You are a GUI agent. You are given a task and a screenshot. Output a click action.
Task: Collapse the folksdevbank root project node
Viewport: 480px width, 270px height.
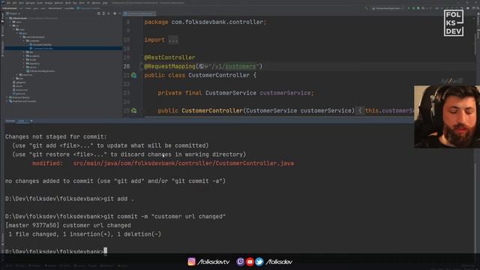tap(7, 18)
